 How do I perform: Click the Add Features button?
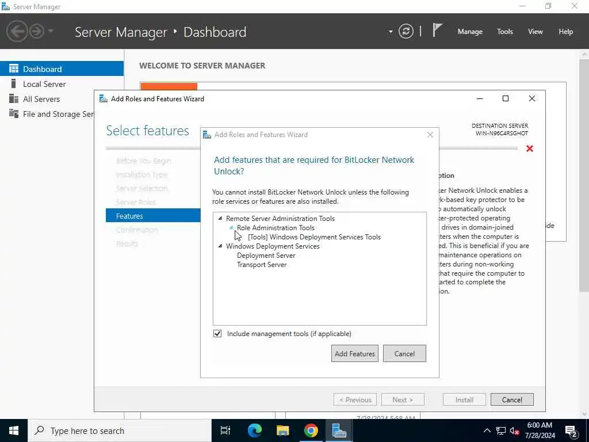pos(354,354)
